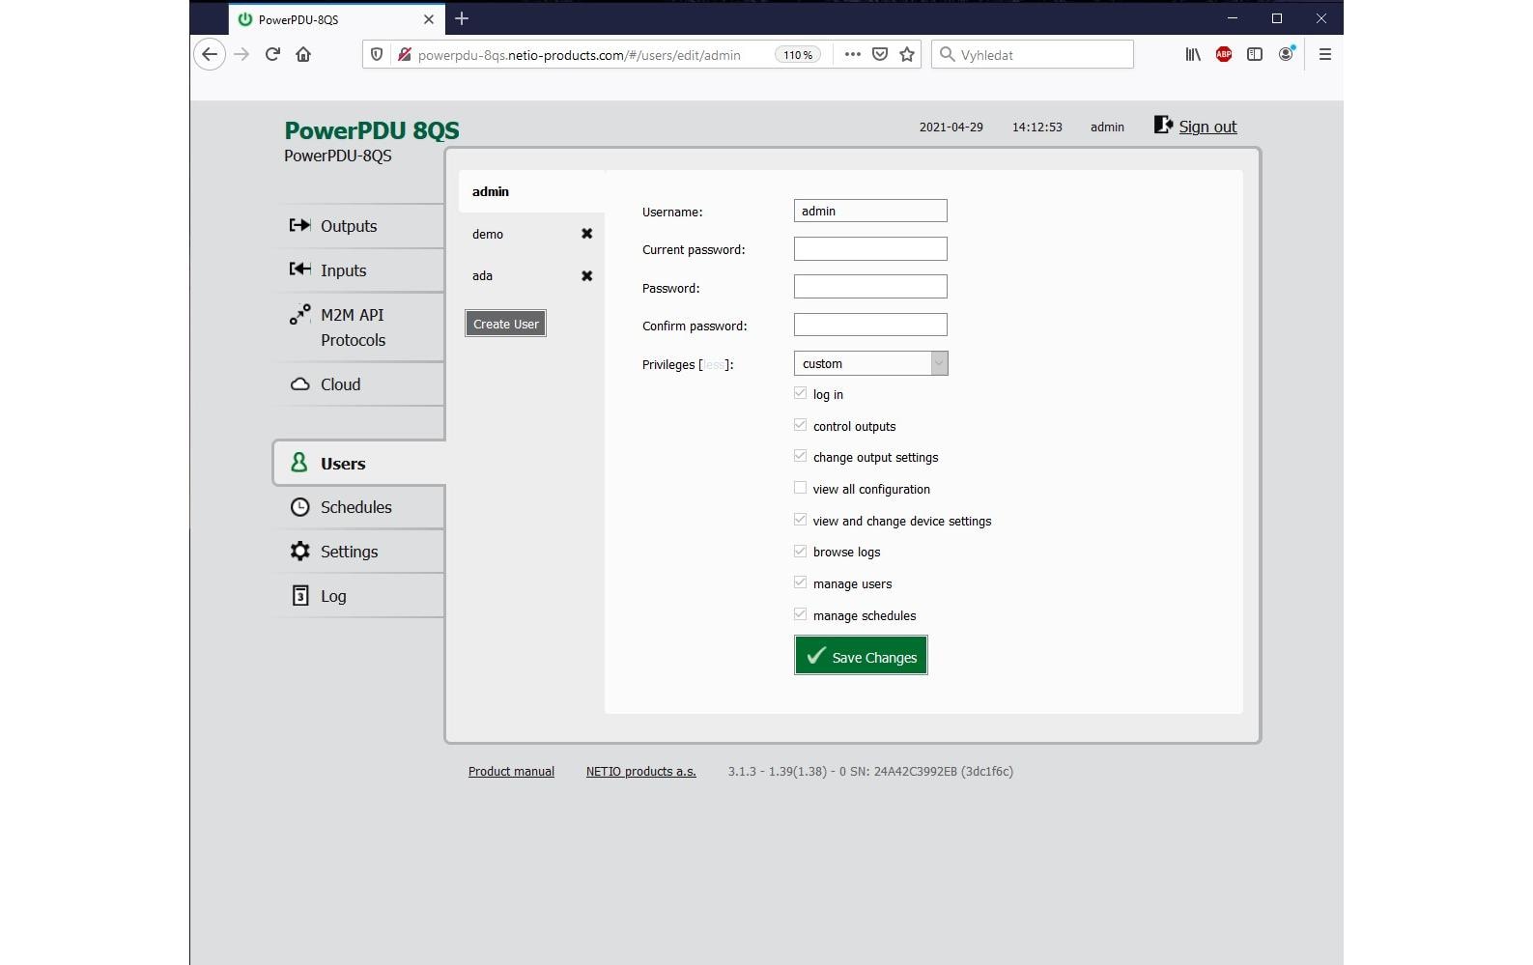Switch to PowerPDU-8QS browser tab
Image resolution: width=1533 pixels, height=965 pixels.
pyautogui.click(x=335, y=19)
